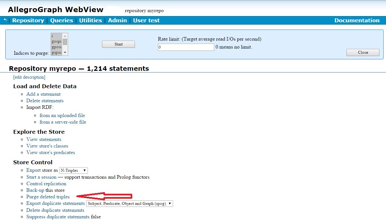This screenshot has width=386, height=220.
Task: Expand the duplicate statements spog dropdown
Action: click(x=129, y=204)
